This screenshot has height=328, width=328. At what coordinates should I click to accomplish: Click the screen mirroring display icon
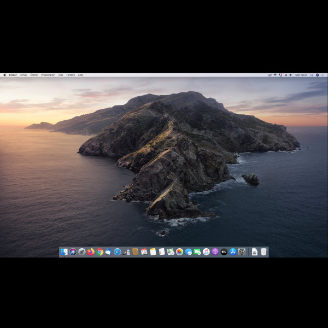click(x=270, y=75)
